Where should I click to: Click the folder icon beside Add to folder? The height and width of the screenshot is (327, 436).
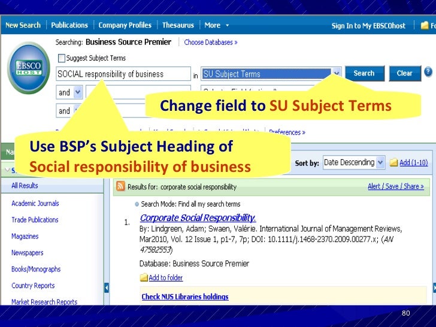pyautogui.click(x=144, y=277)
